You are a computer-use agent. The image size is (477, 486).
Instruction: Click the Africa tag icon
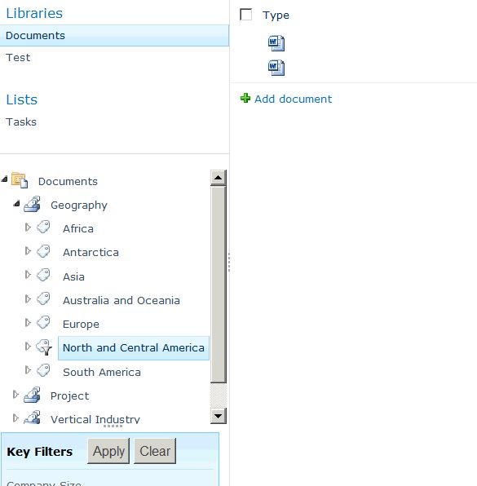(x=43, y=228)
